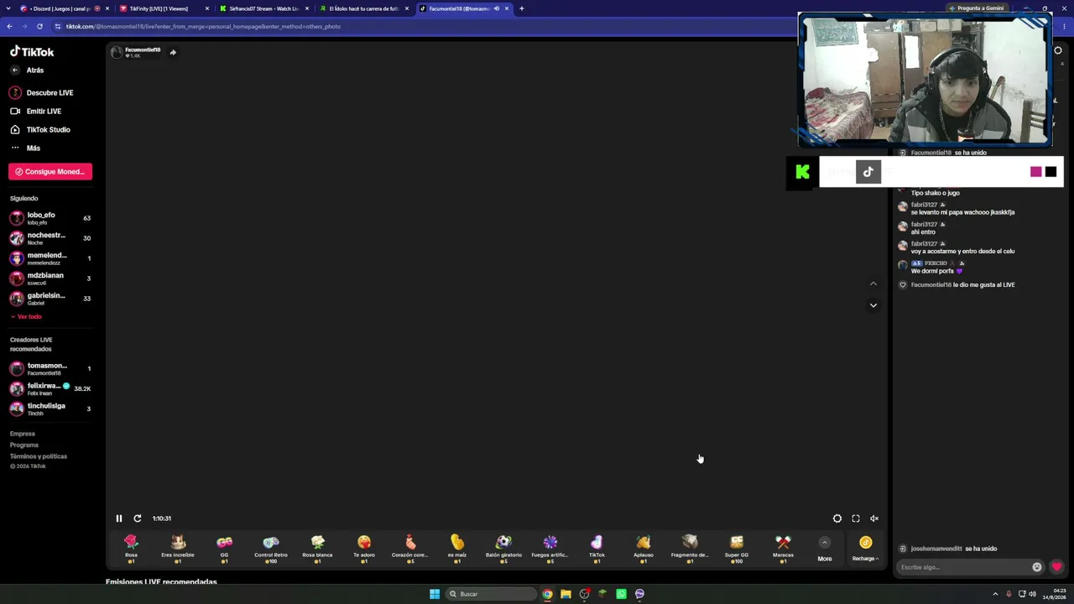Open lobo_efo followed channel
The width and height of the screenshot is (1074, 604).
pyautogui.click(x=50, y=218)
